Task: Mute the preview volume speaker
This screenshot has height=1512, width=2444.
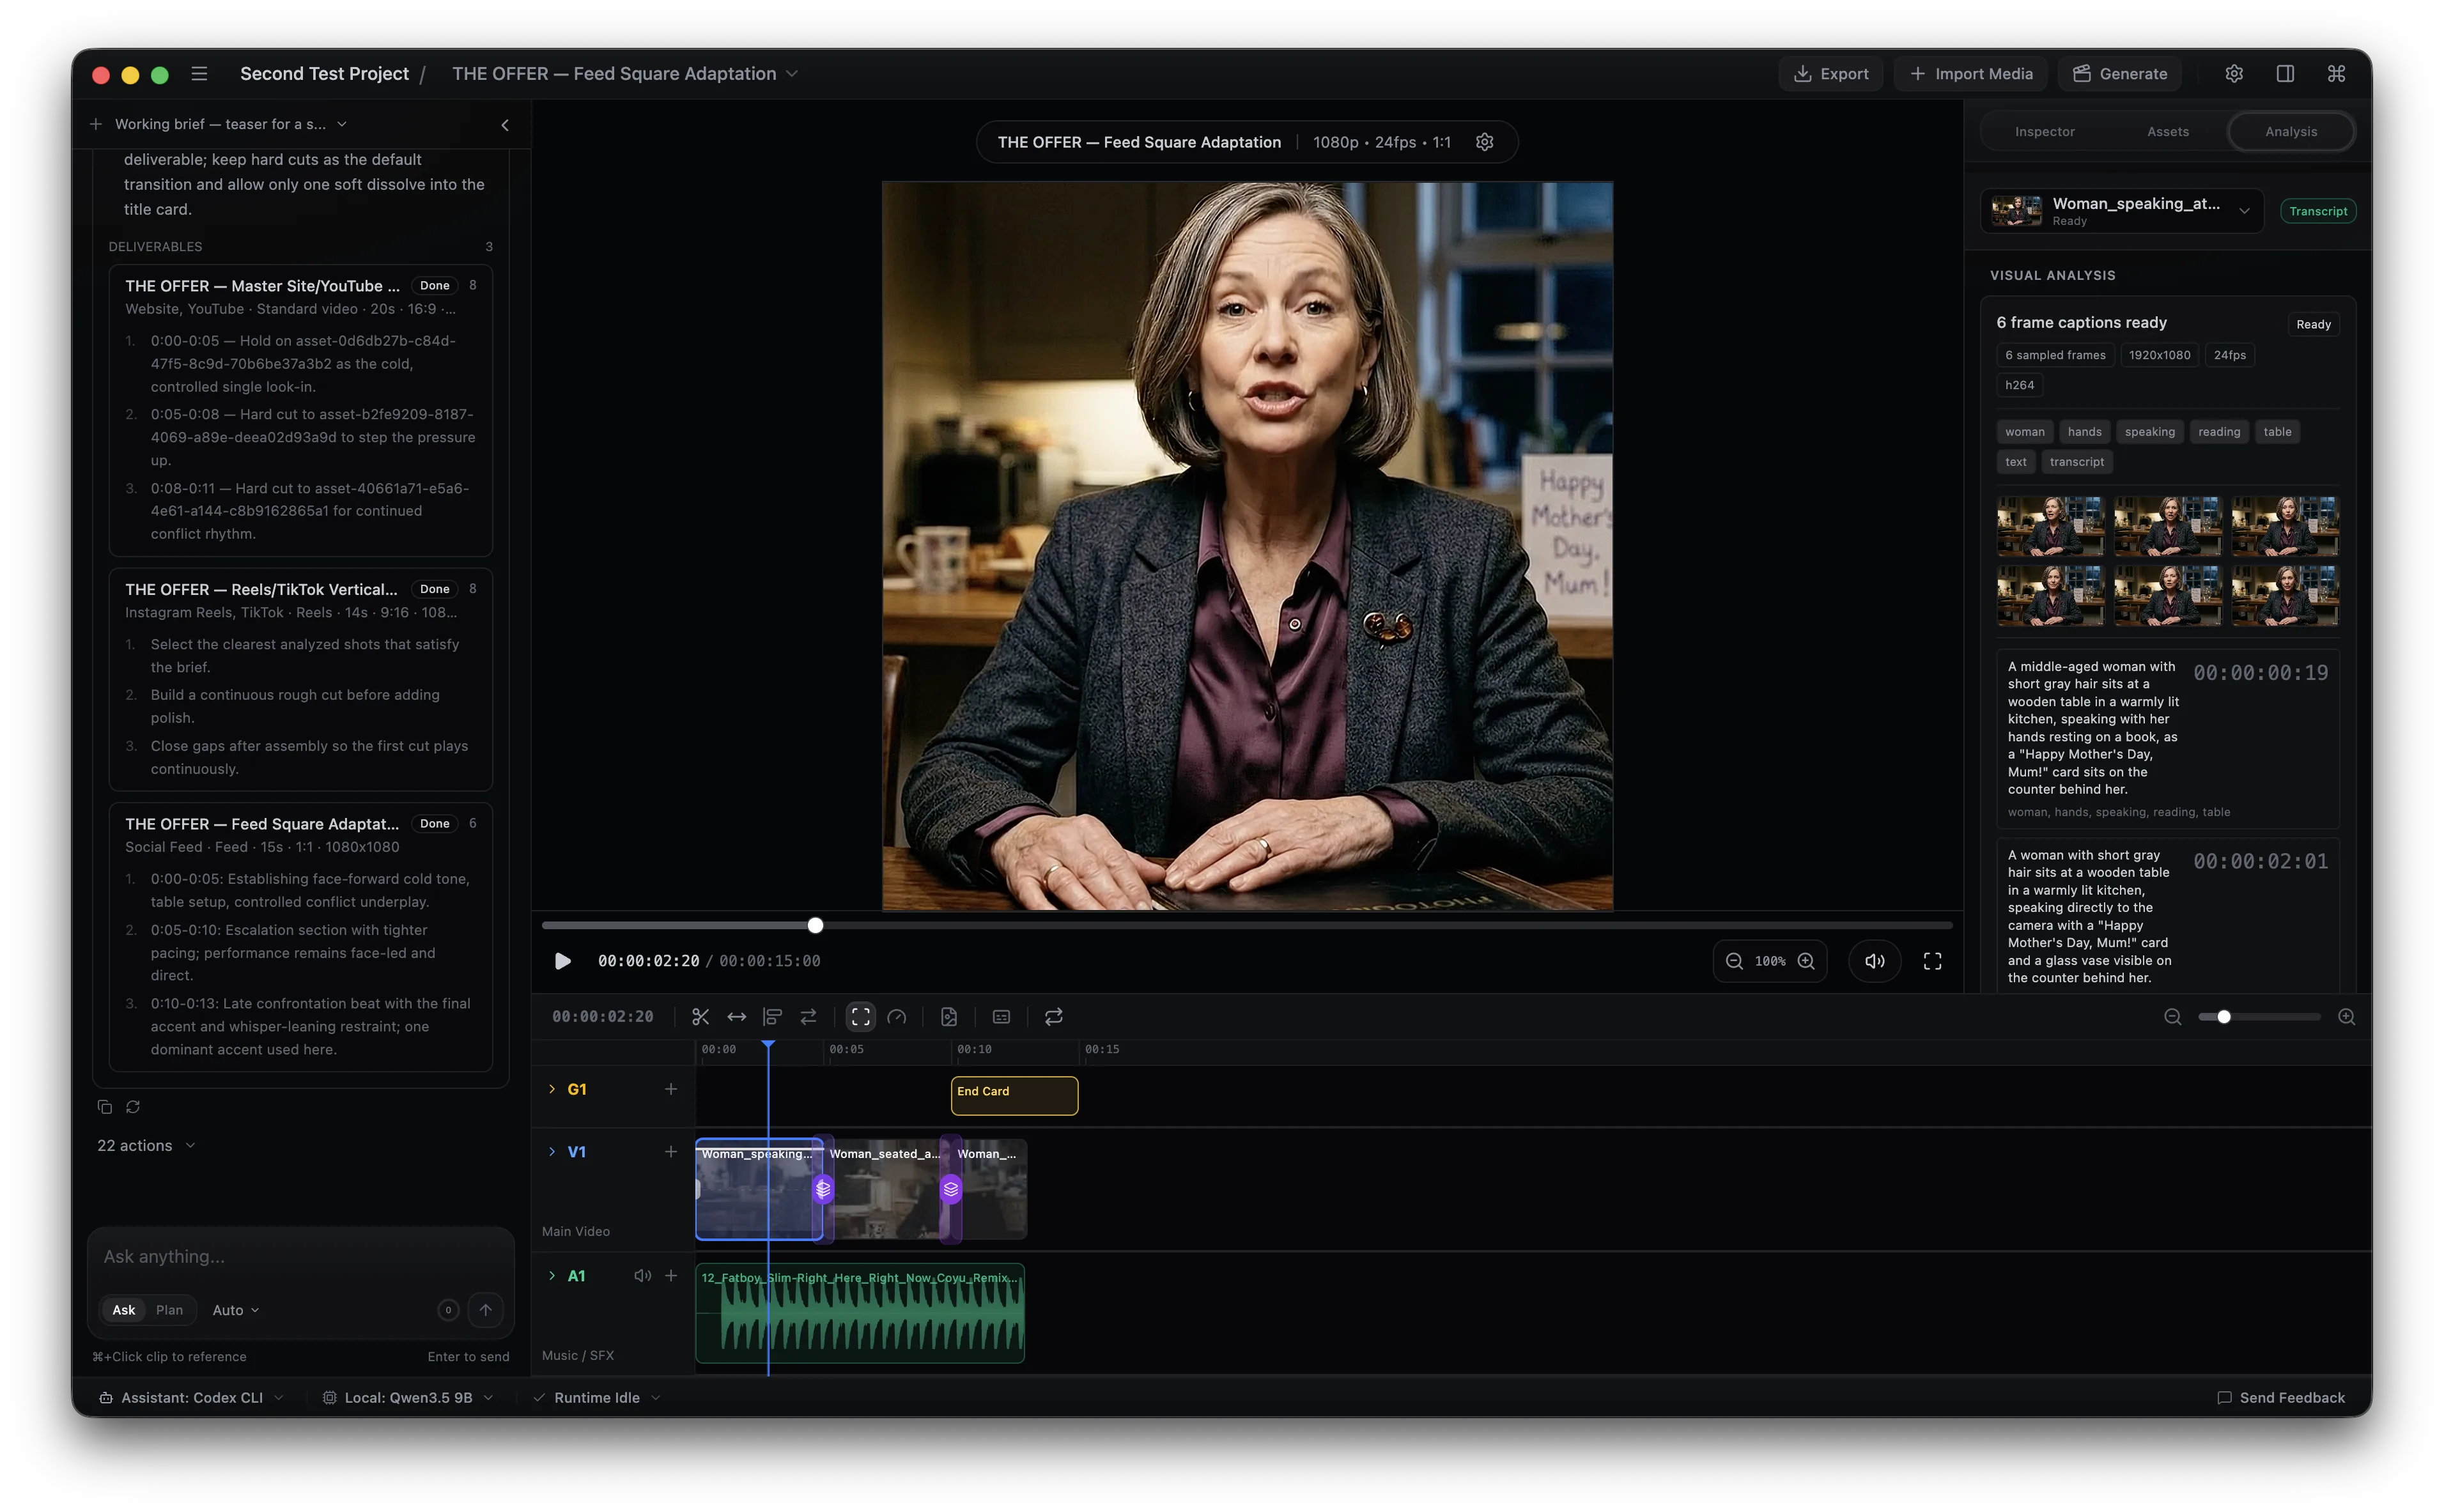Action: click(1875, 961)
